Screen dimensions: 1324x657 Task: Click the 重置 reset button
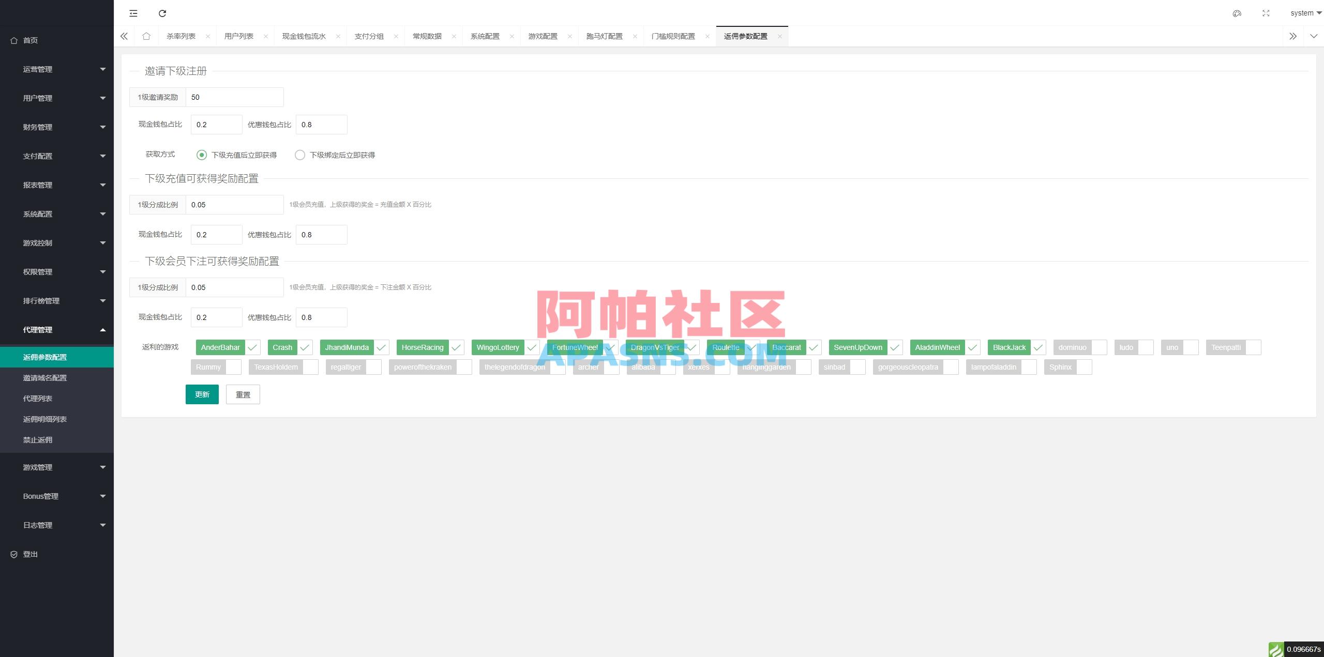coord(243,394)
